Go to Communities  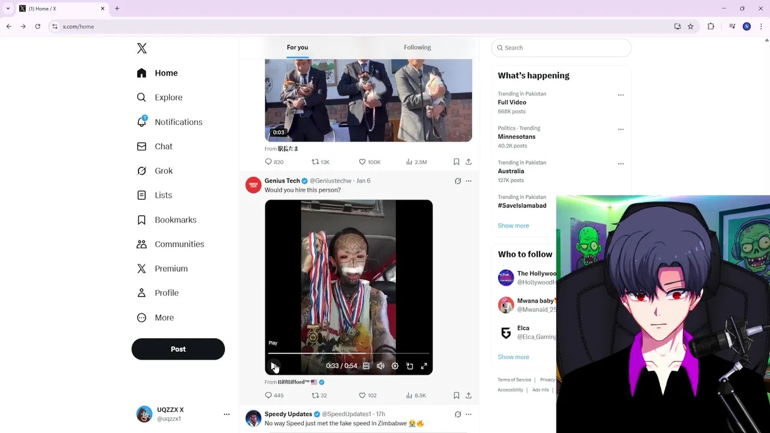(170, 244)
